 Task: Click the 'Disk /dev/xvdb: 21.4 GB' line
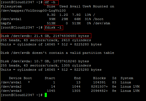point(45,36)
